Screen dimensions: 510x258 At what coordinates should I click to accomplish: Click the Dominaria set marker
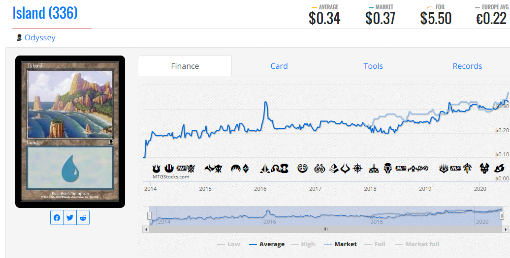coord(388,169)
